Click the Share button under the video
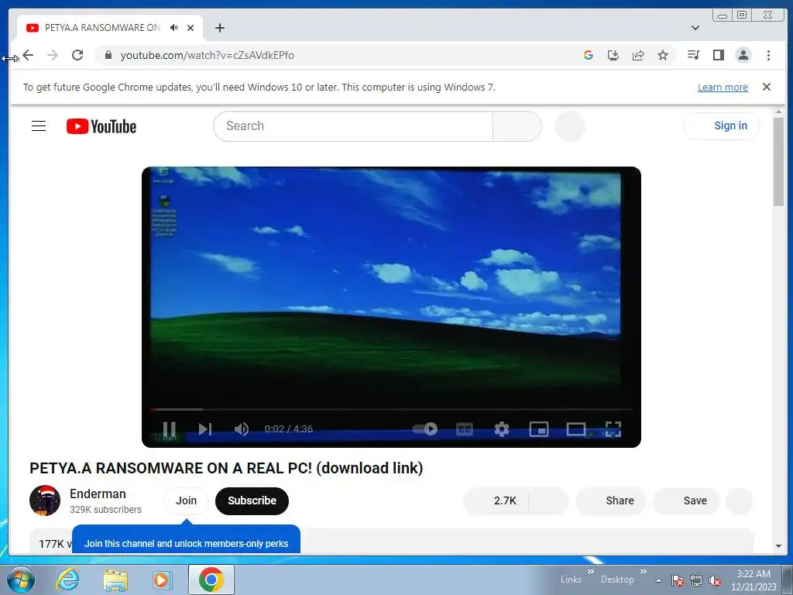The height and width of the screenshot is (595, 793). (x=611, y=501)
